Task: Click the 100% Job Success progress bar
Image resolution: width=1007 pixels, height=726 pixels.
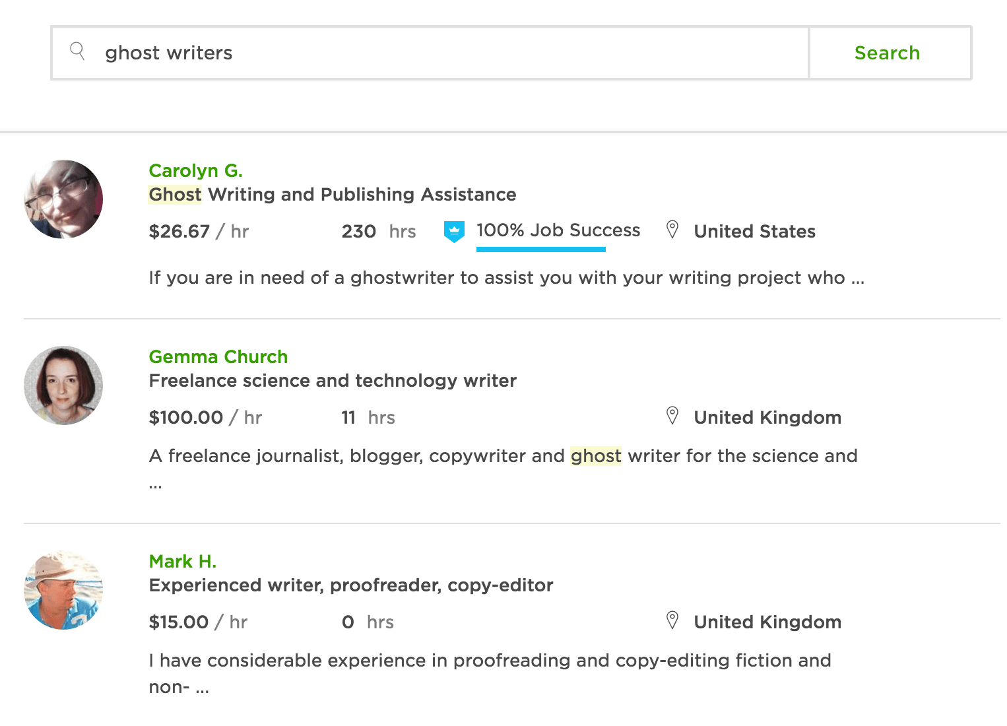Action: 541,249
